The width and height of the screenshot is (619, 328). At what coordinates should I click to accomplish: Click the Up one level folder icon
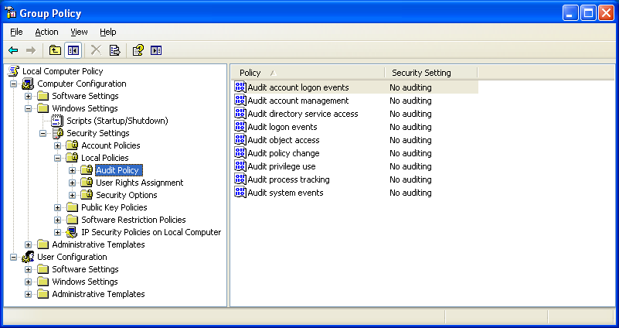[55, 50]
